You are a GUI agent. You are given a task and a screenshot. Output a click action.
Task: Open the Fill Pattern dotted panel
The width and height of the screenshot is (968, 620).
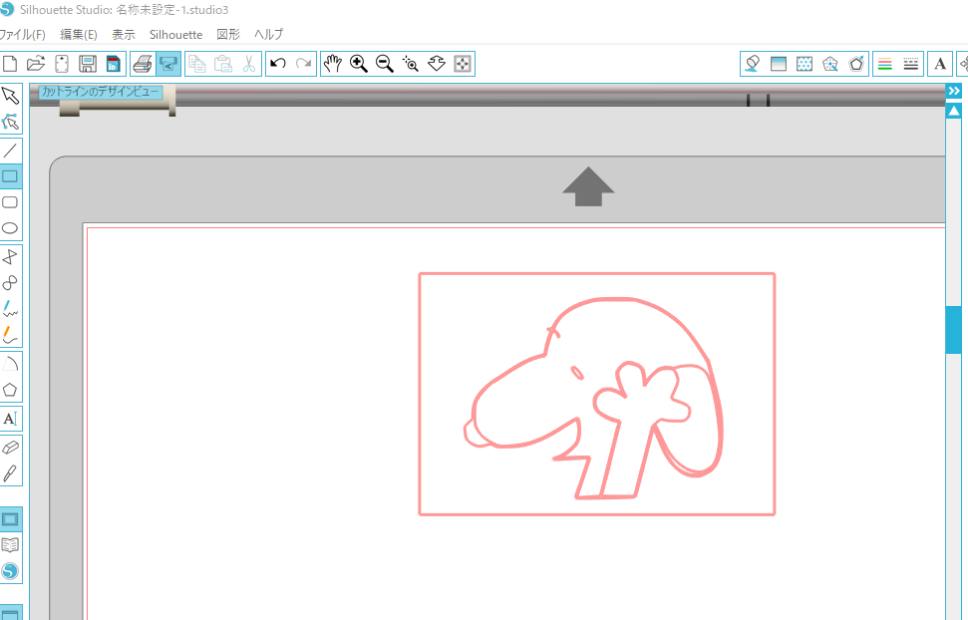tap(805, 64)
